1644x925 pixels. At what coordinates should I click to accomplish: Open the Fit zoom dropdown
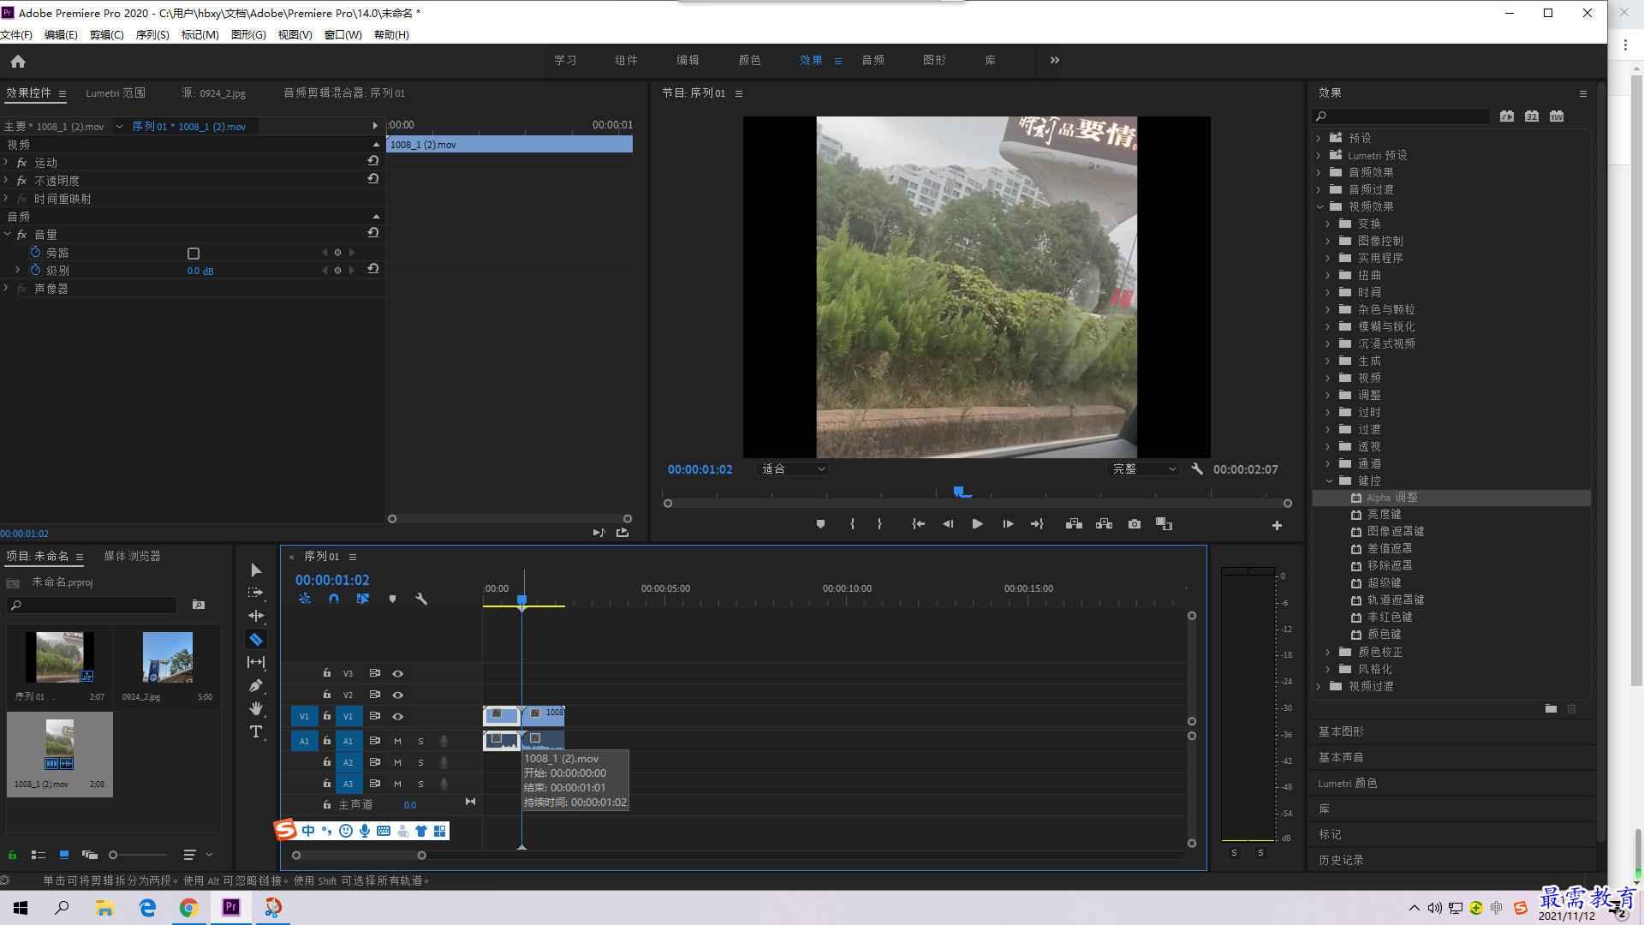(x=793, y=469)
